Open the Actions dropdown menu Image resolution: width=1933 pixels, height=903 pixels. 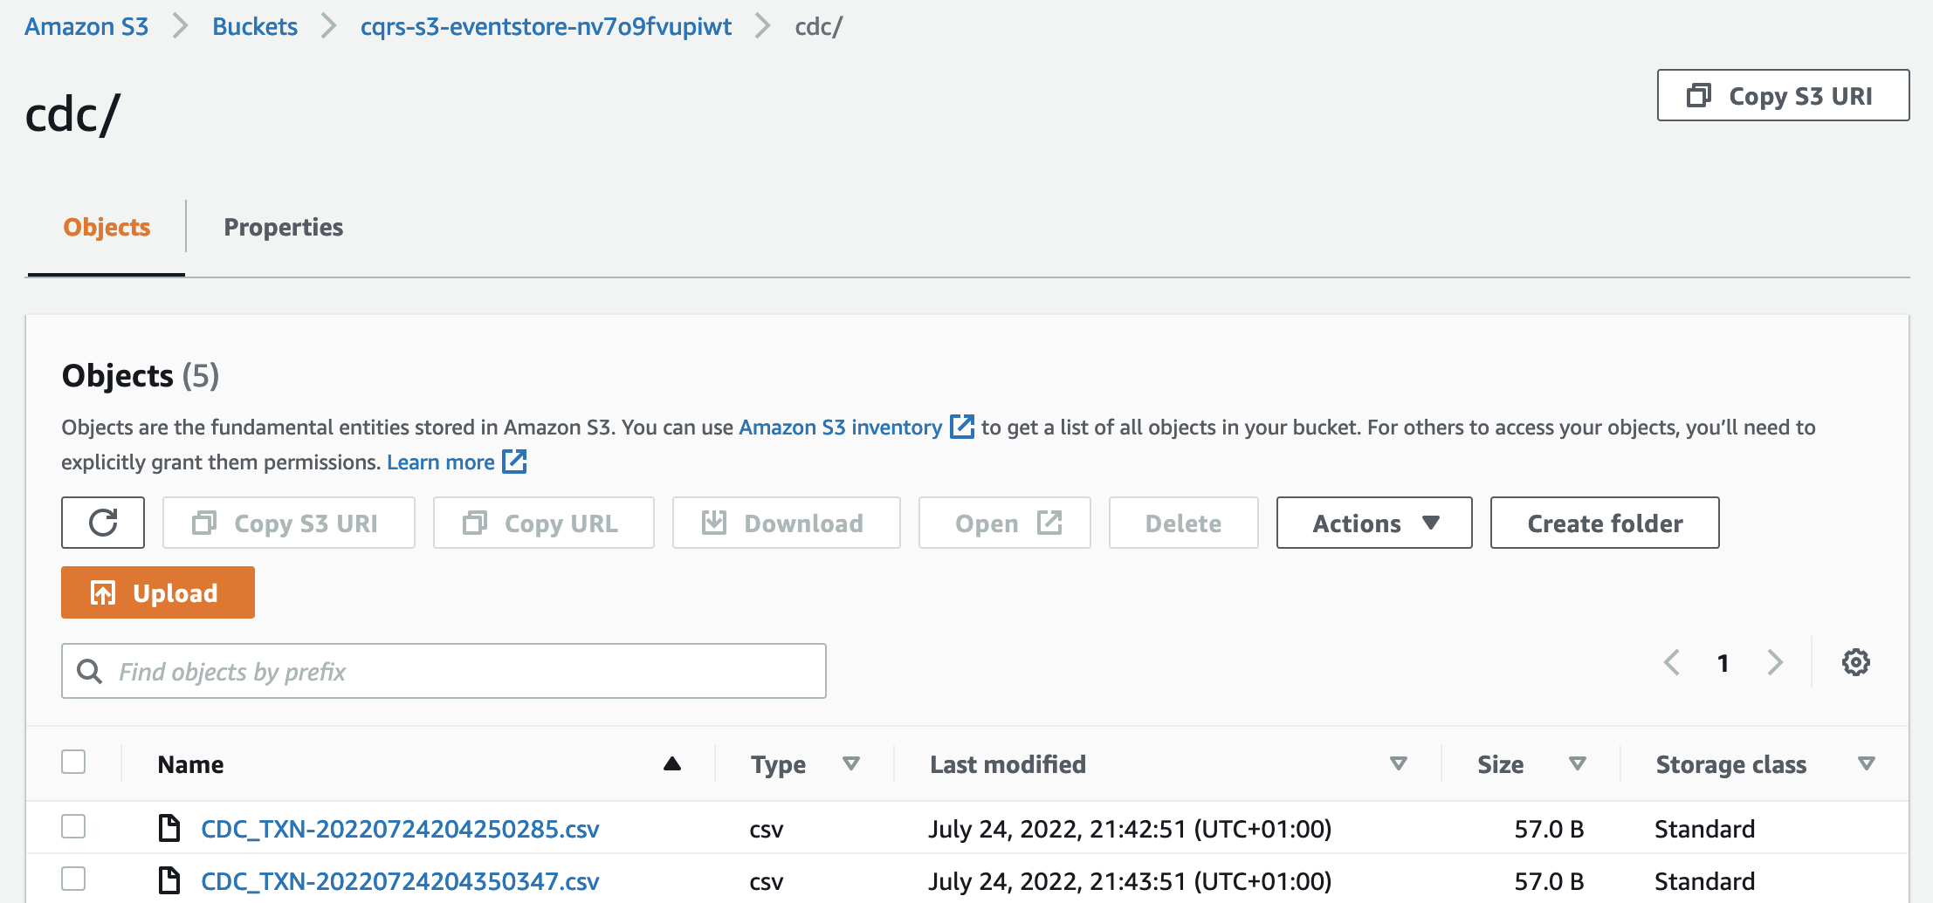pyautogui.click(x=1374, y=523)
